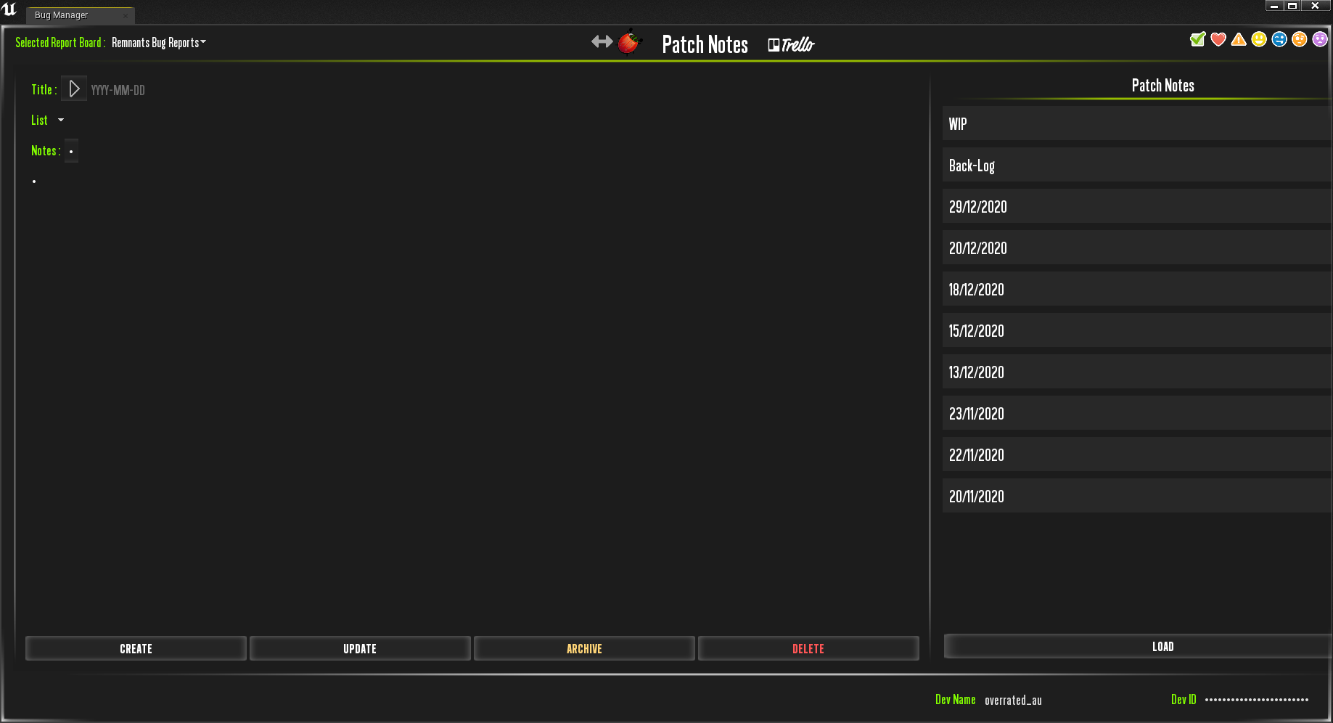Click the orange confused face icon

(x=1300, y=39)
